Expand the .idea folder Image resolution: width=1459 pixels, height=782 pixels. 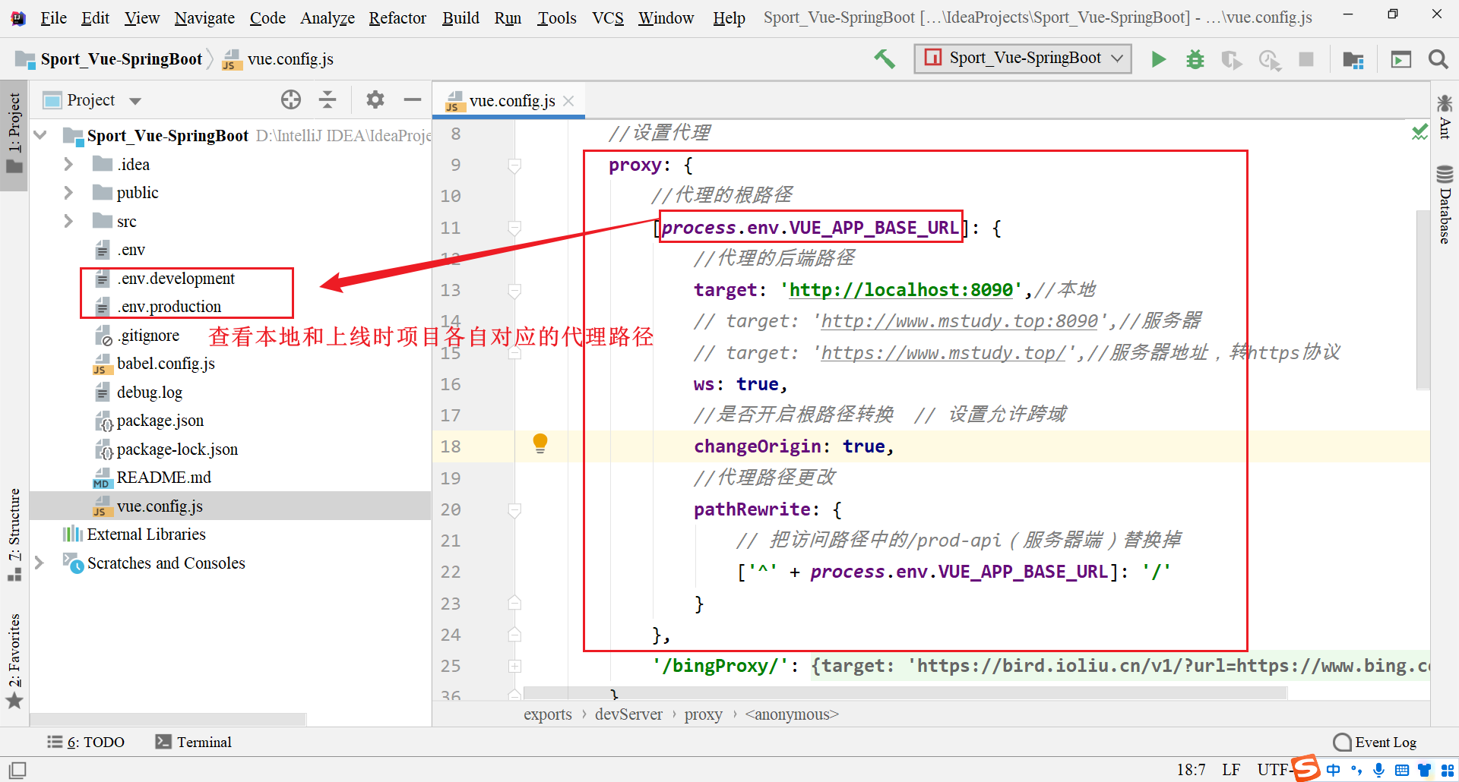coord(68,164)
